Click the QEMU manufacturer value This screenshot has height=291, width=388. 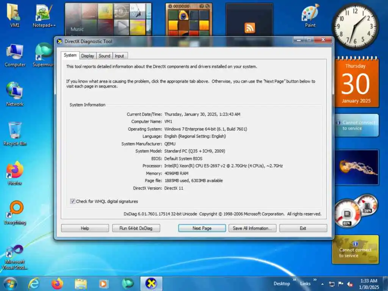tap(170, 144)
